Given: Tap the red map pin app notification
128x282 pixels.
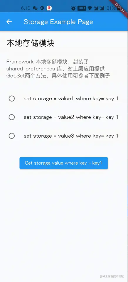Looking at the screenshot, I should tap(49, 8).
